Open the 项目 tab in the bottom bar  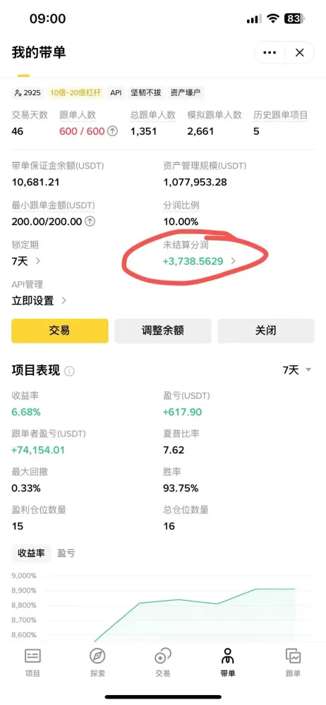pyautogui.click(x=33, y=663)
